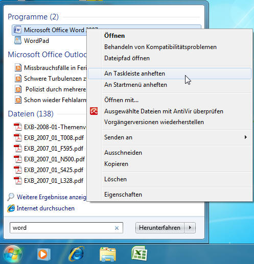
Task: Choose Öffnen mit... entry
Action: 121,100
